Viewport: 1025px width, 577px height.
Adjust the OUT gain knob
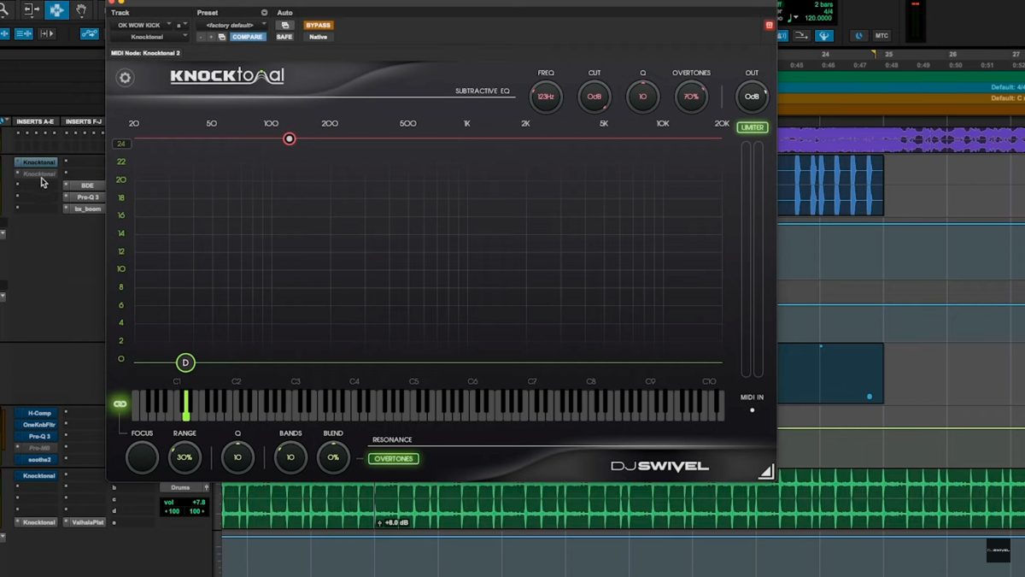[x=752, y=97]
